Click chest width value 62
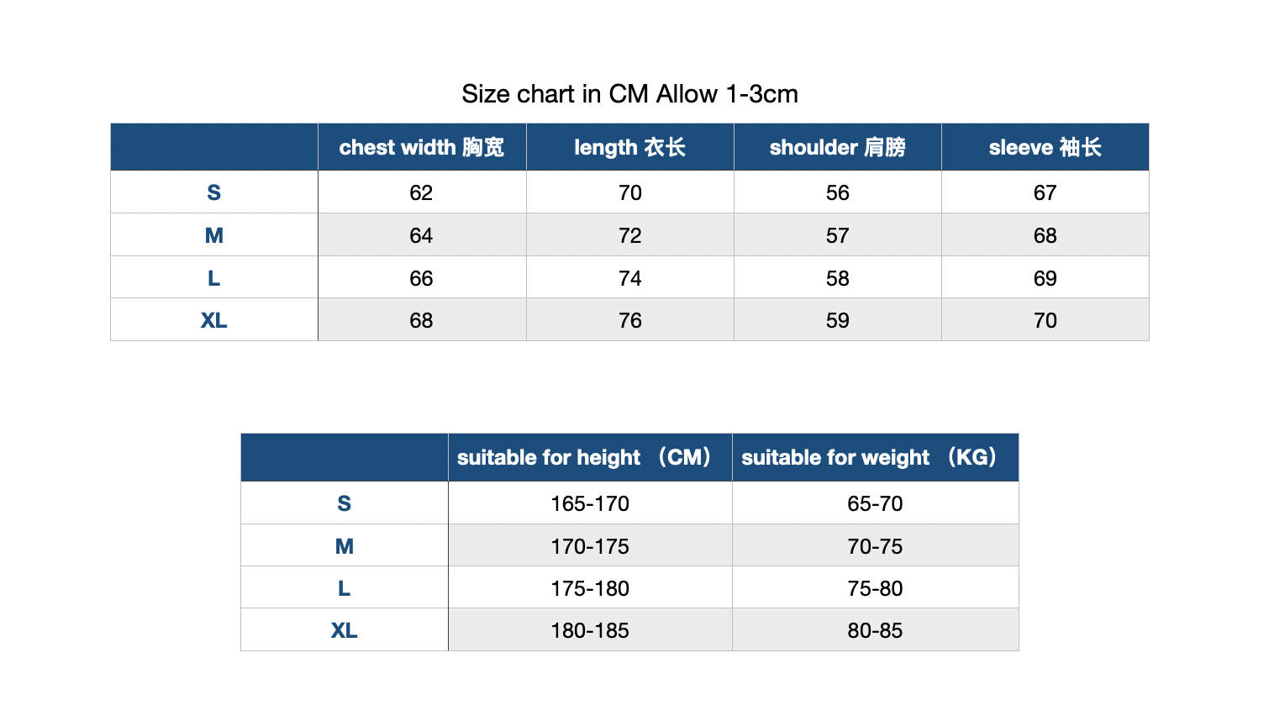Viewport: 1269px width, 721px height. click(422, 192)
